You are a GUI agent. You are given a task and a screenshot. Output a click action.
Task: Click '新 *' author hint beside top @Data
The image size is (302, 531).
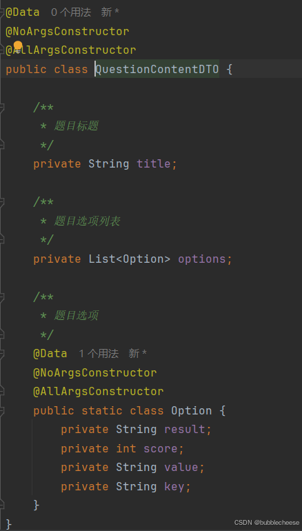(x=110, y=12)
